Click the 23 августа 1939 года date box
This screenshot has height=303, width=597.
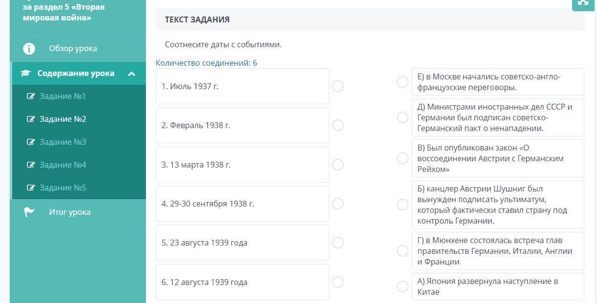(242, 243)
